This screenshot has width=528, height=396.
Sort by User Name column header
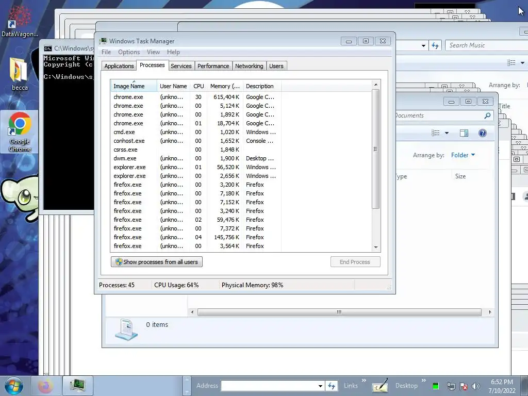tap(173, 86)
